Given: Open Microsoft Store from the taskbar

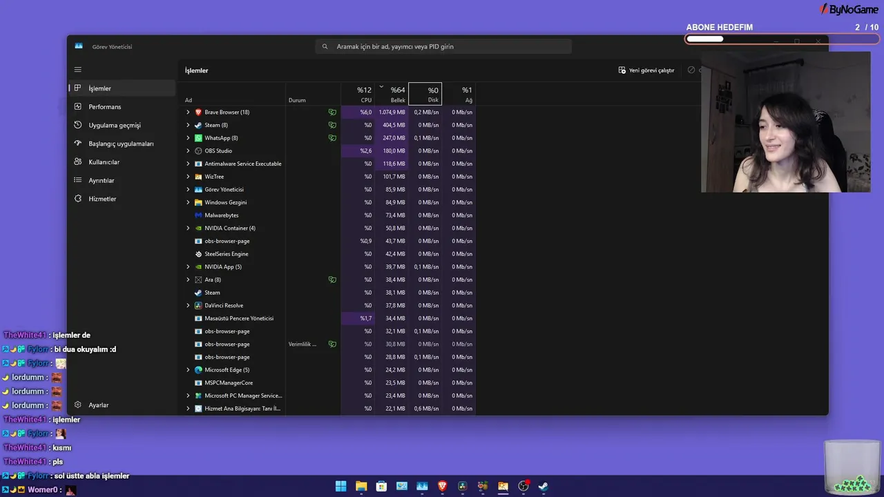Looking at the screenshot, I should click(381, 486).
